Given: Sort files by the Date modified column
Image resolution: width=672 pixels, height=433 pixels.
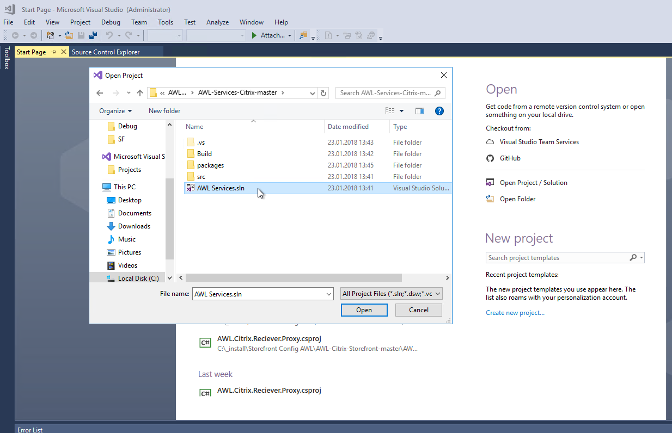Looking at the screenshot, I should click(x=349, y=126).
